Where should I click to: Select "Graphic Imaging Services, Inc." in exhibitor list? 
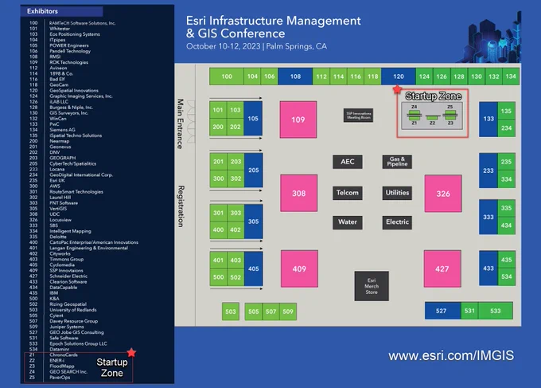pyautogui.click(x=81, y=96)
